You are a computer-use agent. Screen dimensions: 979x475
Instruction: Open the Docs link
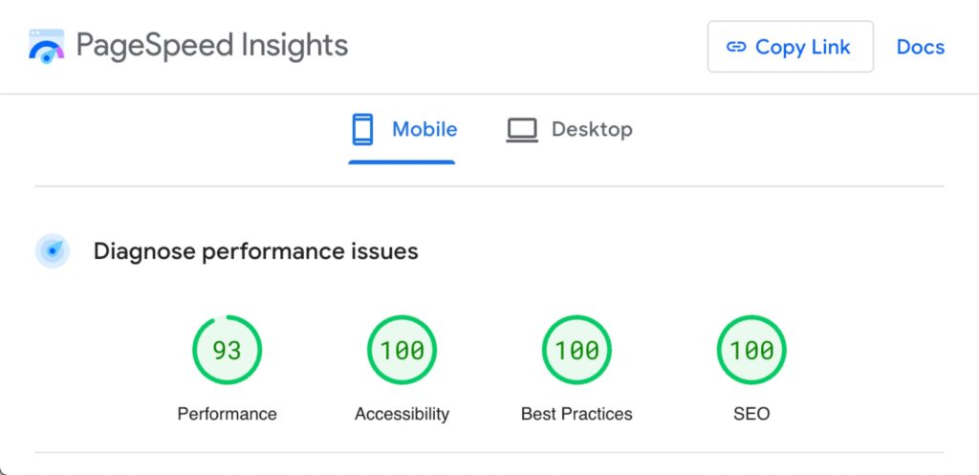(920, 47)
